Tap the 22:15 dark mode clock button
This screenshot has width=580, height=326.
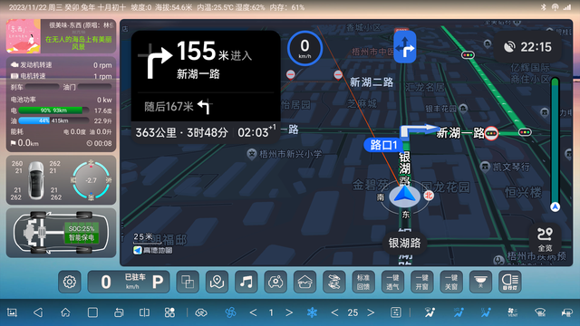(528, 47)
